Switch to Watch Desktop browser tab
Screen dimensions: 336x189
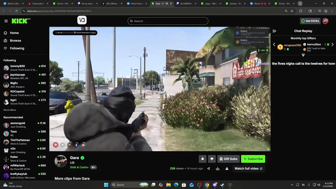click(136, 4)
